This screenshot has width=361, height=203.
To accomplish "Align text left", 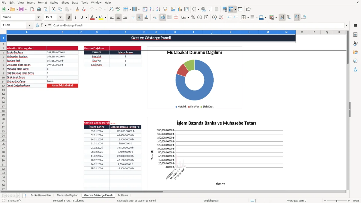I will [x=112, y=17].
